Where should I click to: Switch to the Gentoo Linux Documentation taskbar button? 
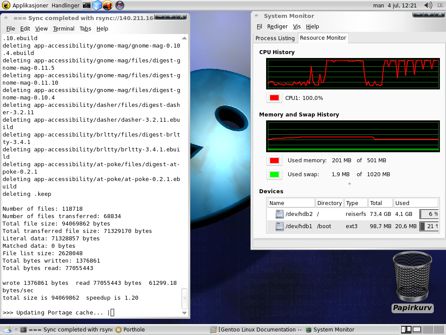256,330
